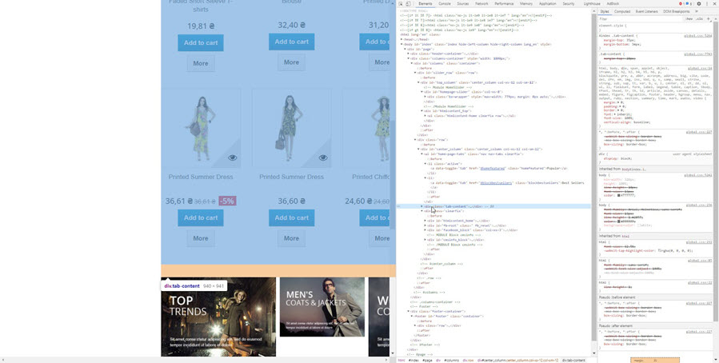Open the AdBlock tab
The width and height of the screenshot is (719, 363).
613,4
